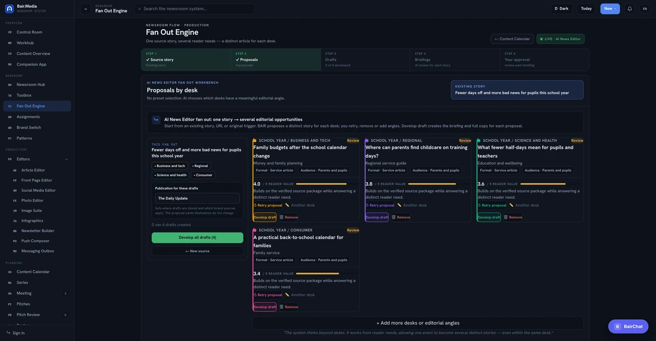This screenshot has width=656, height=341.
Task: Open notifications via the bell icon
Action: pyautogui.click(x=629, y=9)
